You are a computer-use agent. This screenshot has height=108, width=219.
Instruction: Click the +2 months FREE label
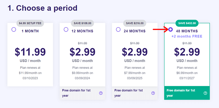187,36
